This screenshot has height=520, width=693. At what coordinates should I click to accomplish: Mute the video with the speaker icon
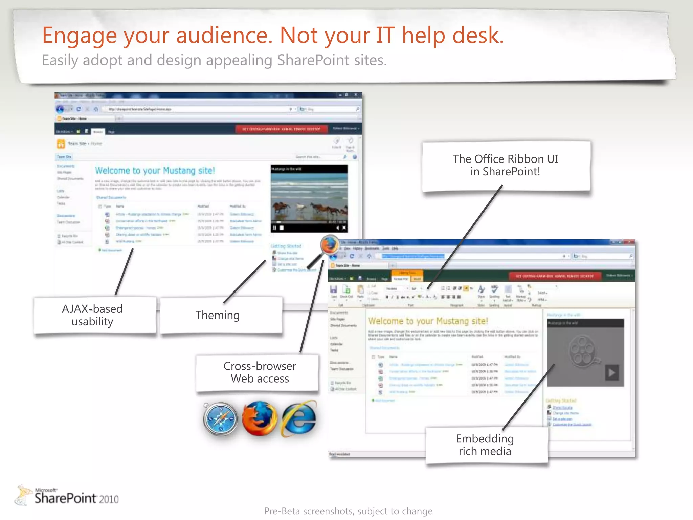point(337,228)
